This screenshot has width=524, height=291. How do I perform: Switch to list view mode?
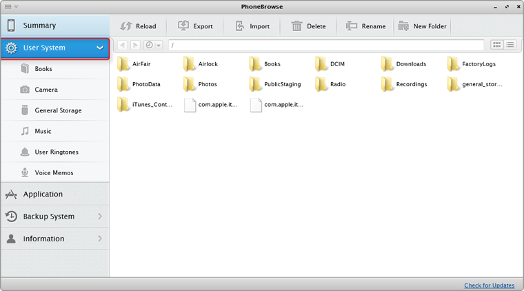pyautogui.click(x=510, y=45)
